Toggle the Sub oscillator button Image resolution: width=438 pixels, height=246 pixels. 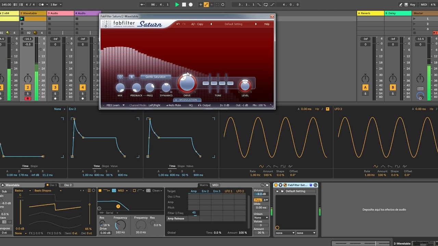[4, 191]
